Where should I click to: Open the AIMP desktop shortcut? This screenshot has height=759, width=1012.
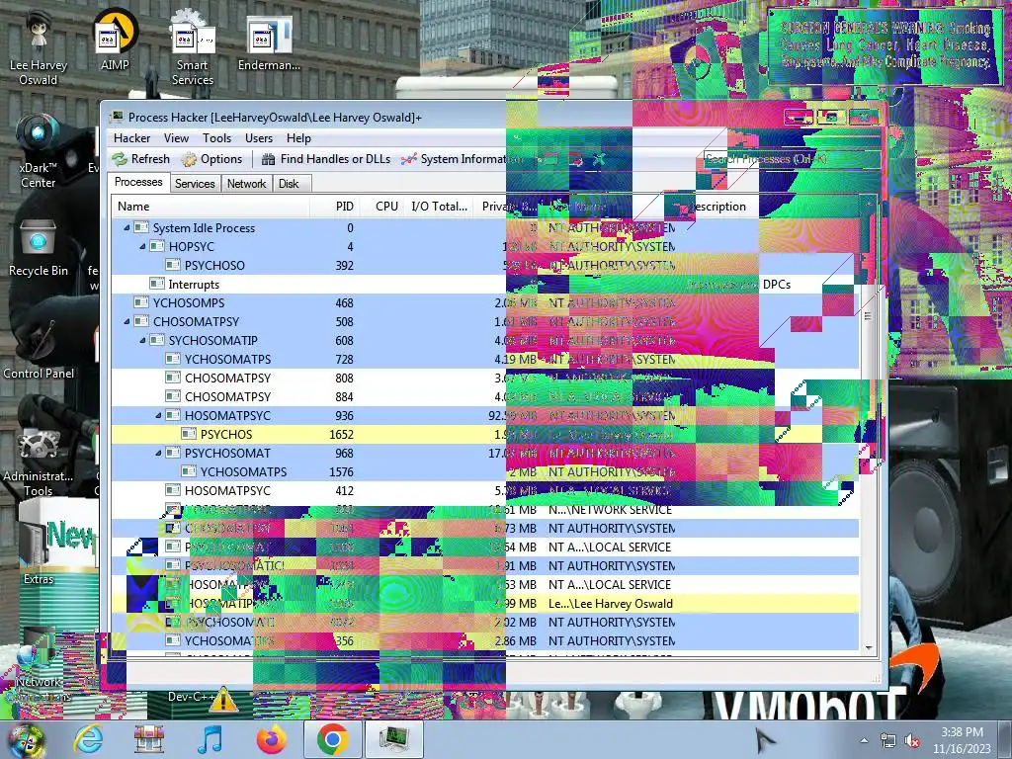(115, 40)
